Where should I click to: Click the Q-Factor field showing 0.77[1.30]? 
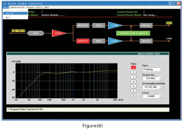tap(151, 87)
